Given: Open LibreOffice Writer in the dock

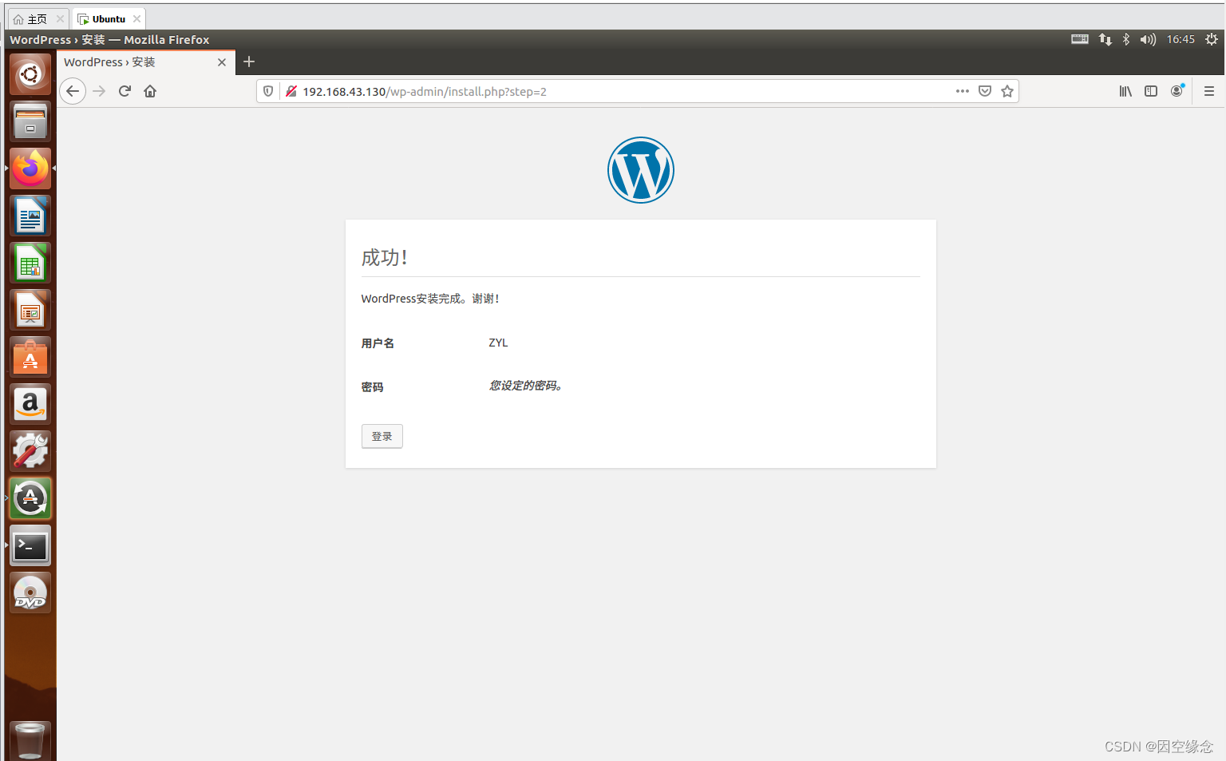Looking at the screenshot, I should click(30, 216).
